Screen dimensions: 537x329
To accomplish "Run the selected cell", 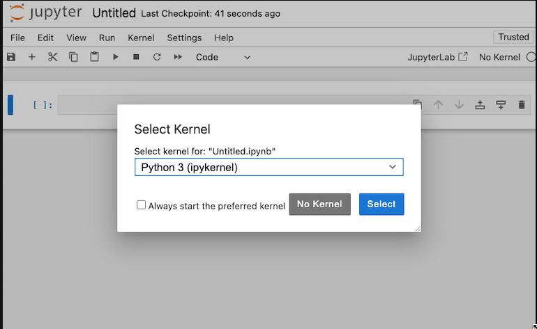I will pyautogui.click(x=116, y=57).
